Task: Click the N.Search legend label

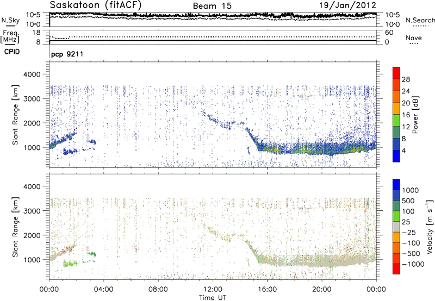Action: click(x=420, y=20)
